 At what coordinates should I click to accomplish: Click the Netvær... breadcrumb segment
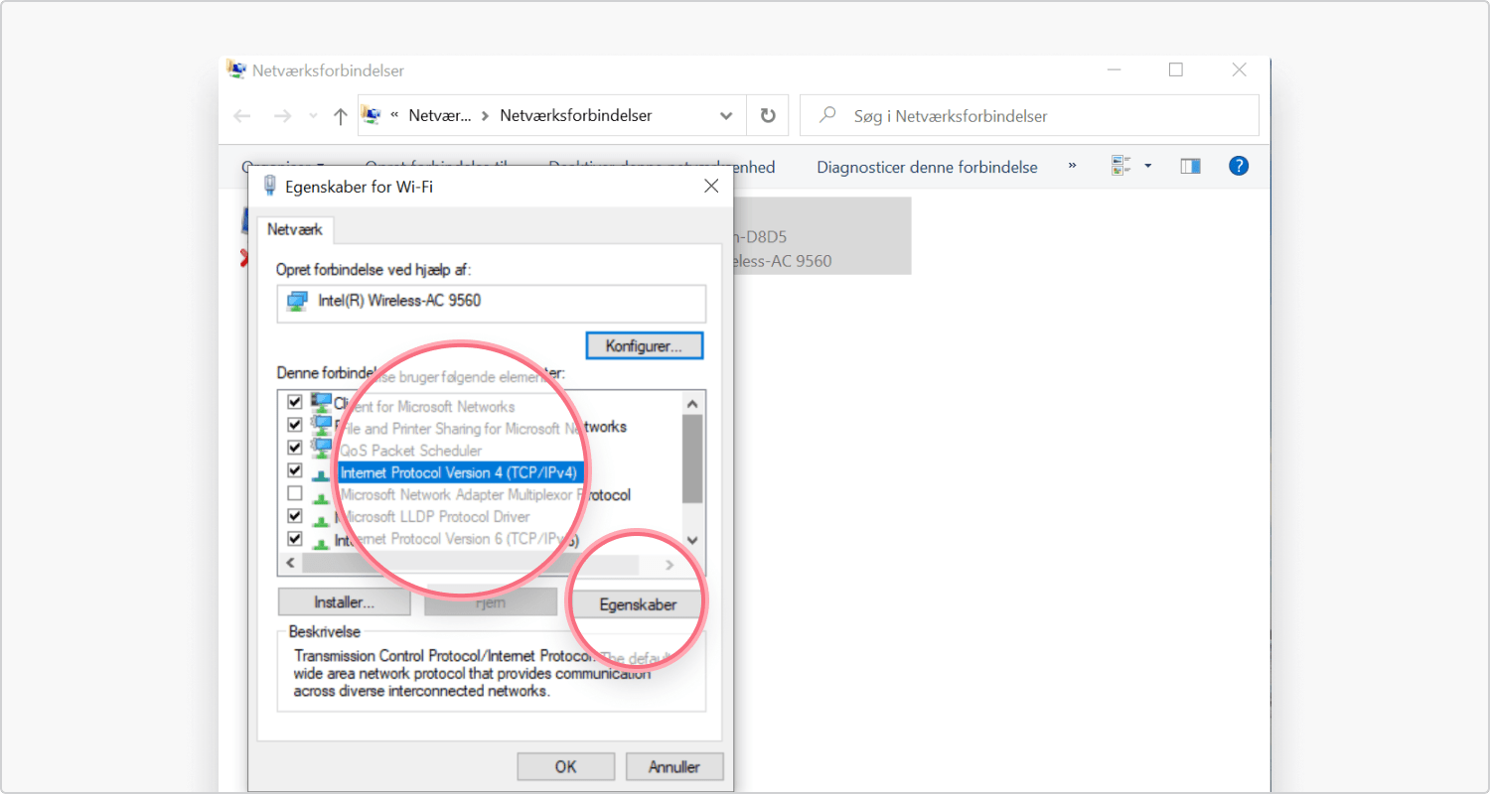click(440, 115)
